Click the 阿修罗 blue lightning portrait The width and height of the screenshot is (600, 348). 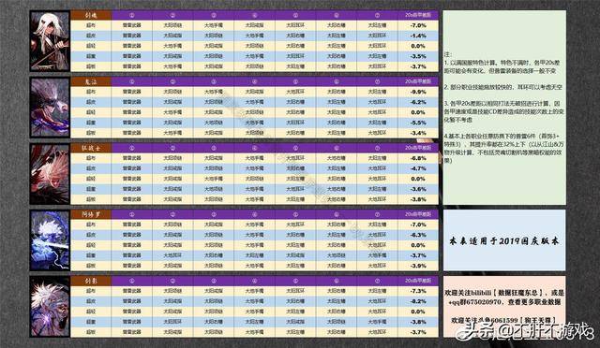click(x=50, y=240)
